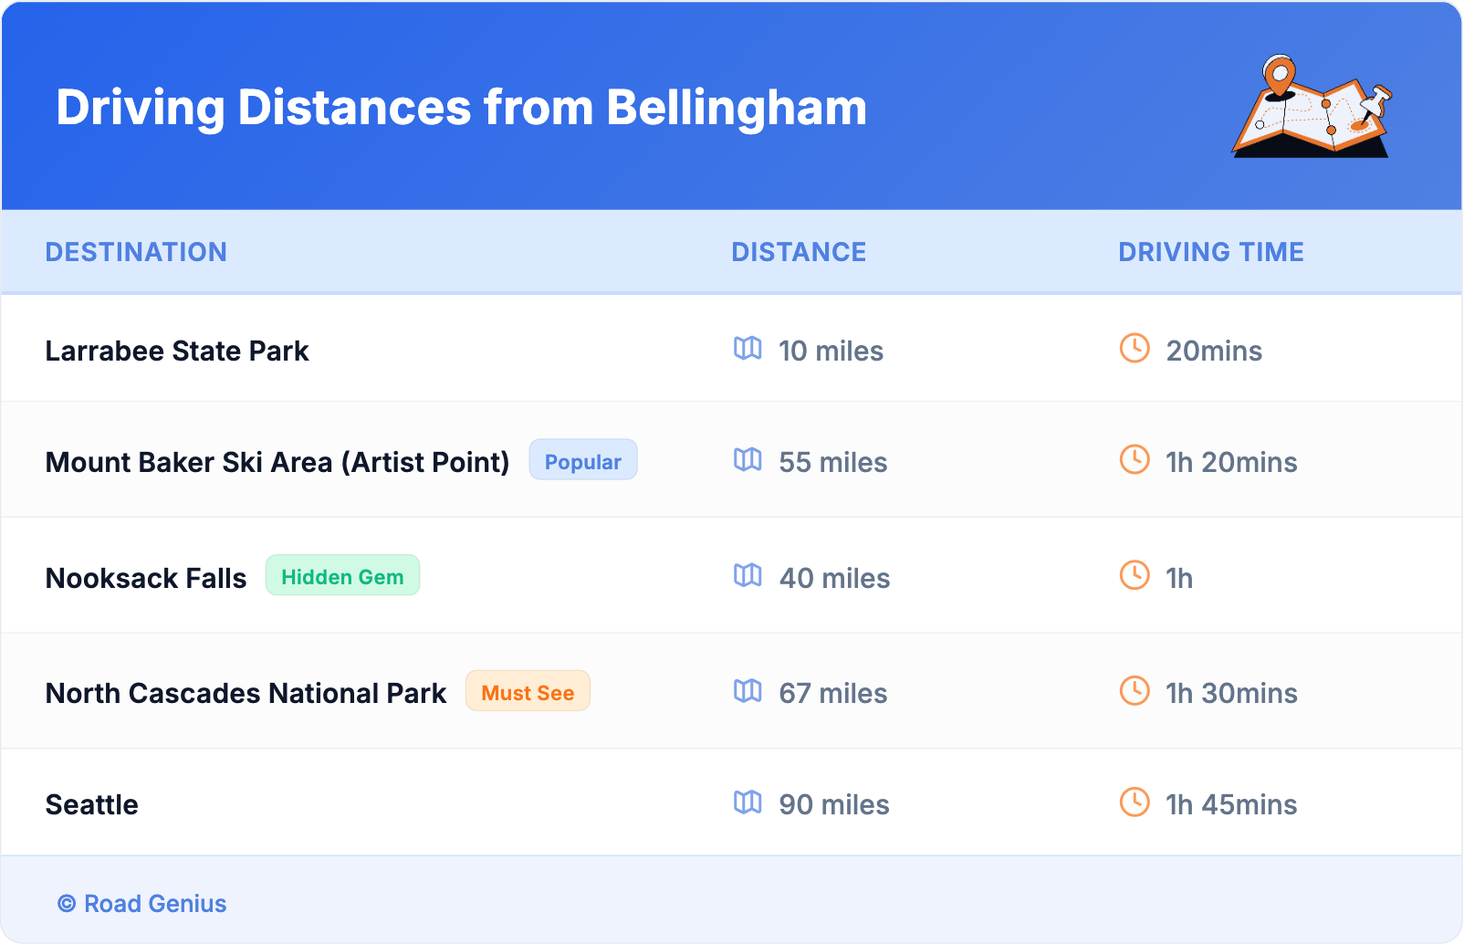Click the Destination column header
This screenshot has height=944, width=1464.
[136, 252]
